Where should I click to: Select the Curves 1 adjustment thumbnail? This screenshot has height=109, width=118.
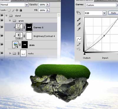tap(19, 27)
